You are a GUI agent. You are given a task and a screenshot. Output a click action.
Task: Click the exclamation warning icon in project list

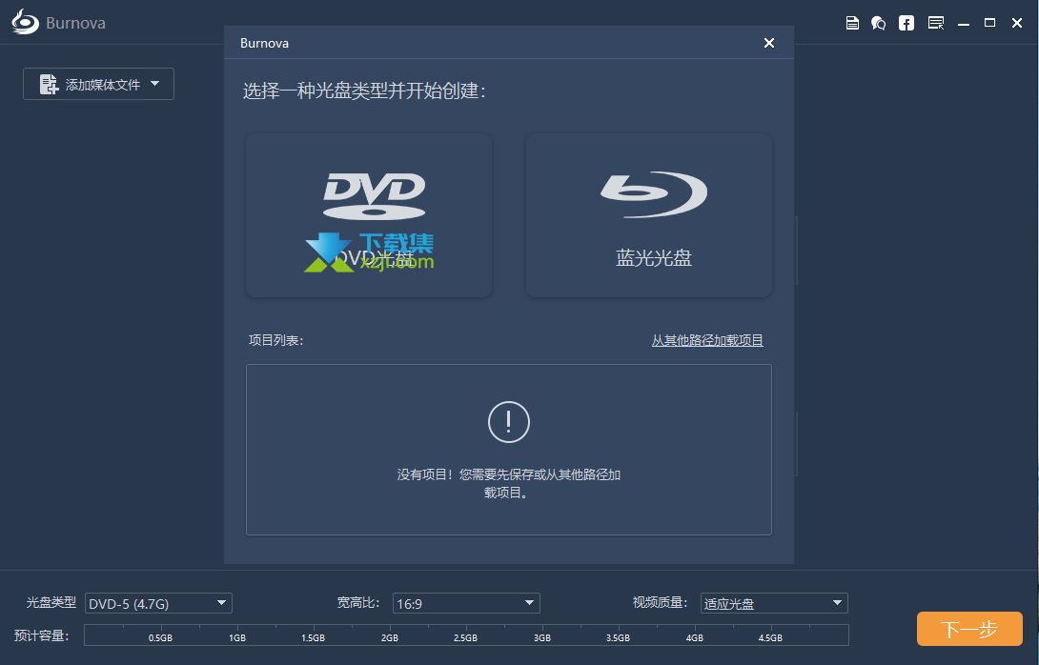pos(508,421)
